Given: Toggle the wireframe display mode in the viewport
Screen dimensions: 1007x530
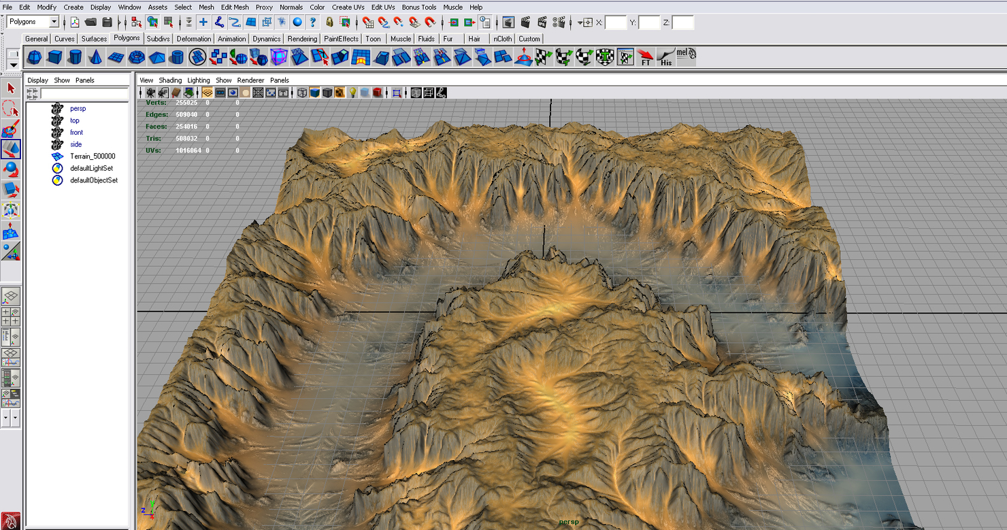Looking at the screenshot, I should point(302,93).
